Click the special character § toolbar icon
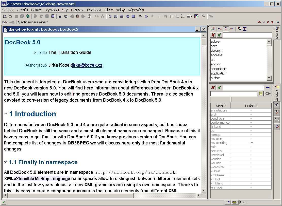 [203, 16]
